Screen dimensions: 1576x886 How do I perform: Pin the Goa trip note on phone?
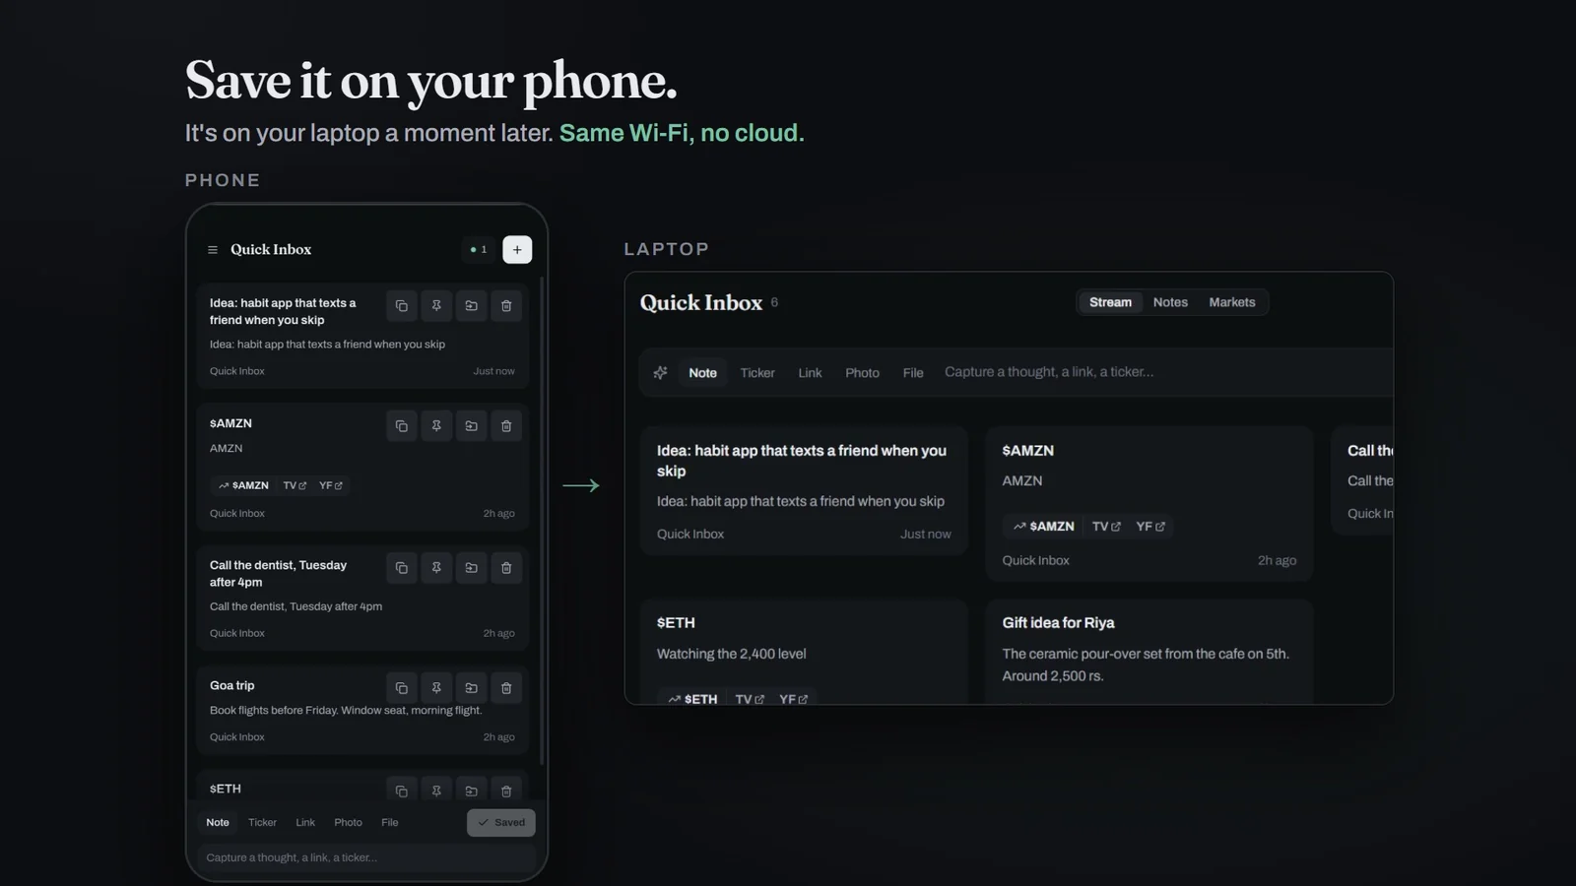[436, 688]
